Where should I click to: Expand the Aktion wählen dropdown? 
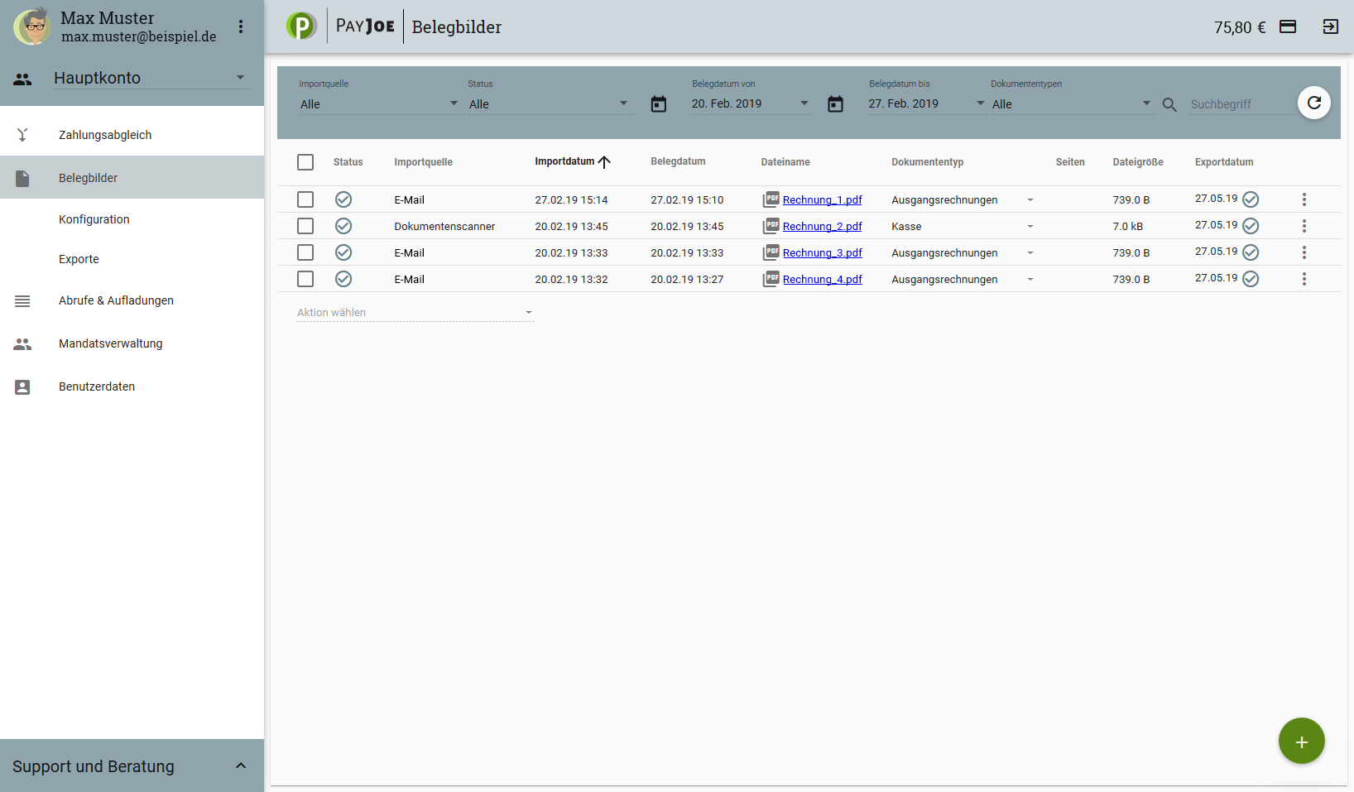(x=414, y=313)
